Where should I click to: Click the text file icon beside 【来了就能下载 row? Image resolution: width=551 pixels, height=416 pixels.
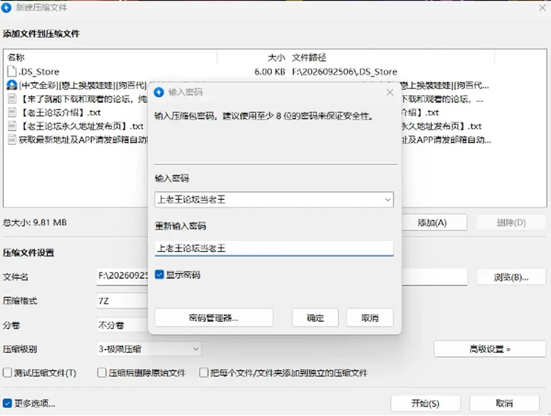tap(12, 99)
